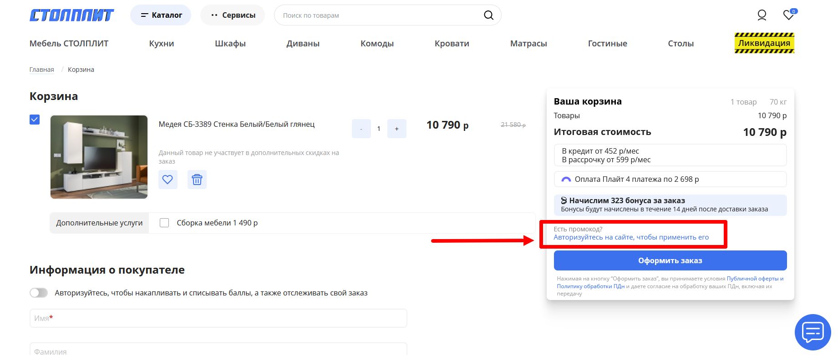Remove item with the trash bin icon
Image resolution: width=838 pixels, height=355 pixels.
pos(197,180)
